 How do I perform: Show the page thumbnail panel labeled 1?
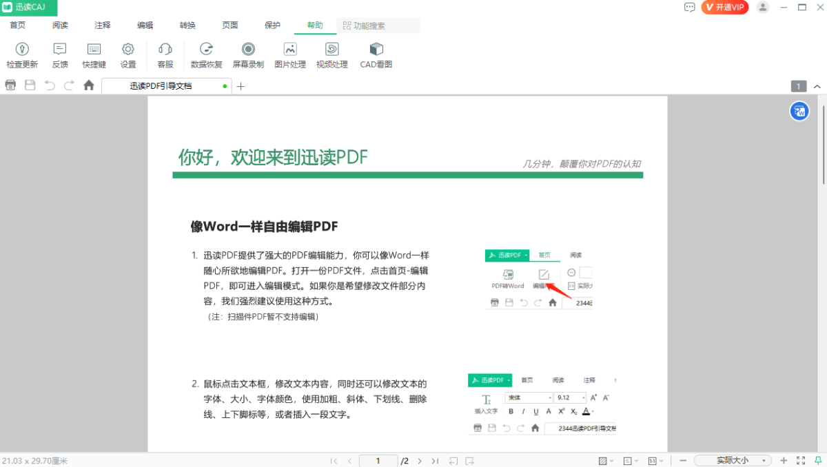pyautogui.click(x=798, y=86)
